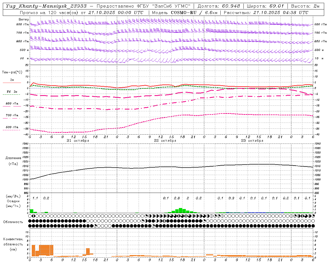This screenshot has height=262, width=328.
Task: Click the (км) unit label
Action: click(13, 249)
